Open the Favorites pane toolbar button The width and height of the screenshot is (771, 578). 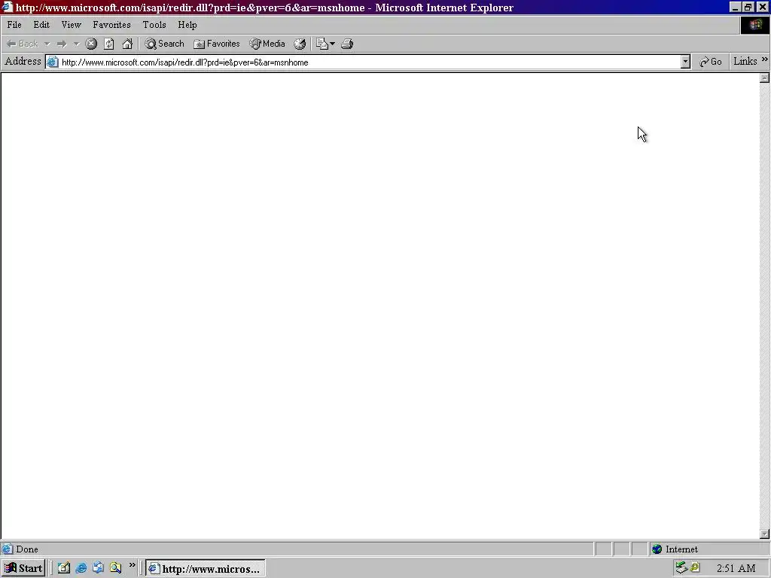[x=216, y=44]
